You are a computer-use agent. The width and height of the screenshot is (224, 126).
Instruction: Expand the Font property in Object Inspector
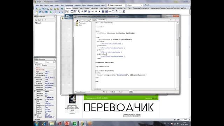point(35,115)
